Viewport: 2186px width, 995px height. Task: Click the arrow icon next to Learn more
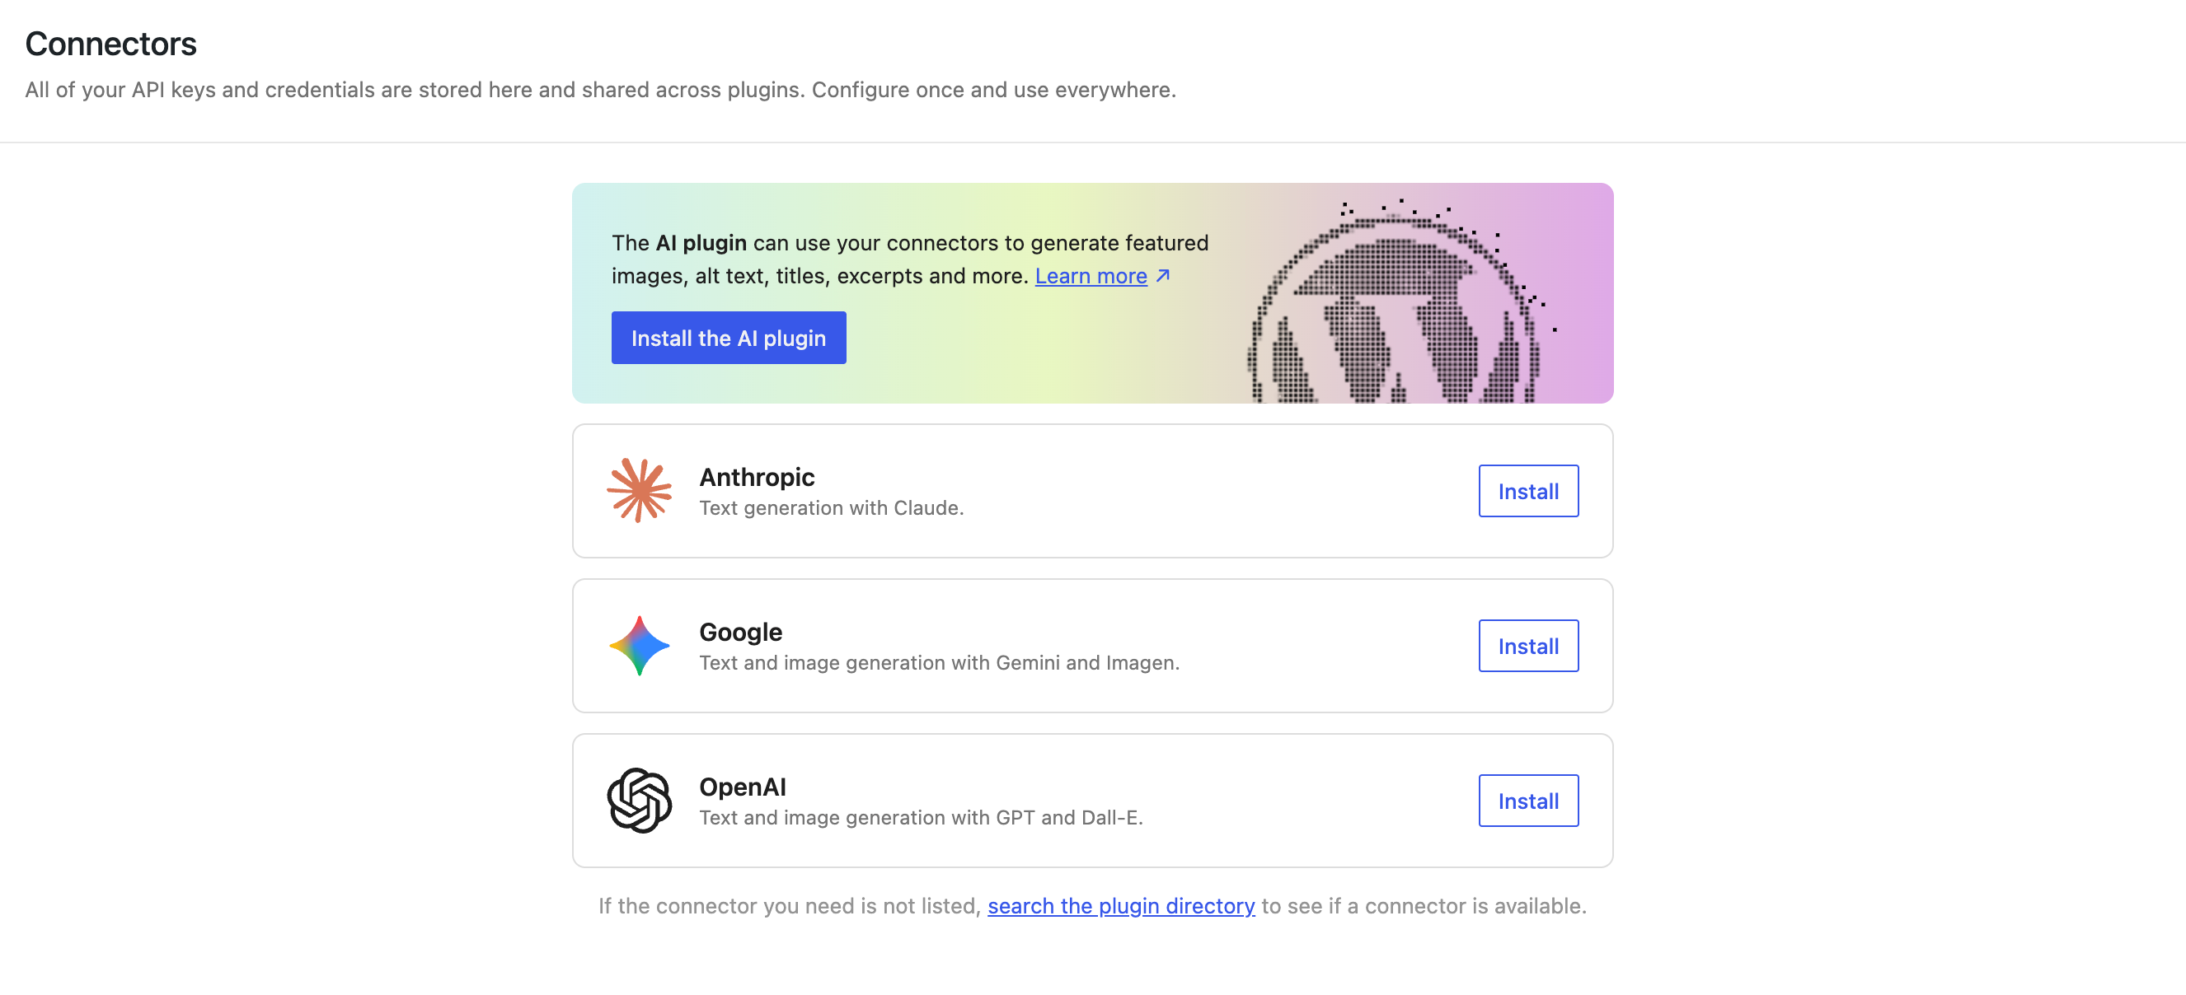coord(1163,276)
